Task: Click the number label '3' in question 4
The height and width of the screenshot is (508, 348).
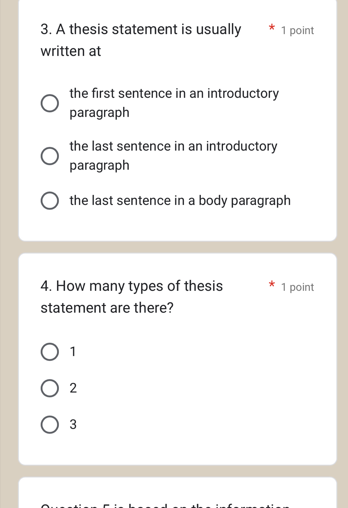Action: click(73, 425)
